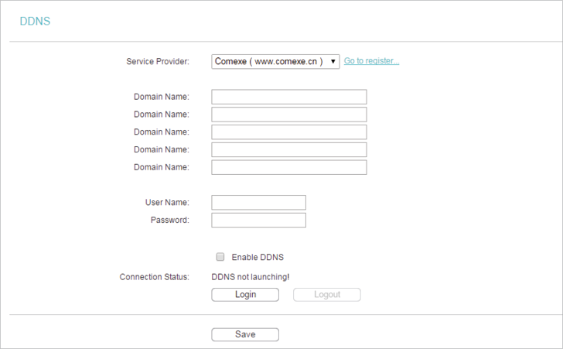This screenshot has height=349, width=563.
Task: Click the Enable DDNS label text
Action: 258,257
